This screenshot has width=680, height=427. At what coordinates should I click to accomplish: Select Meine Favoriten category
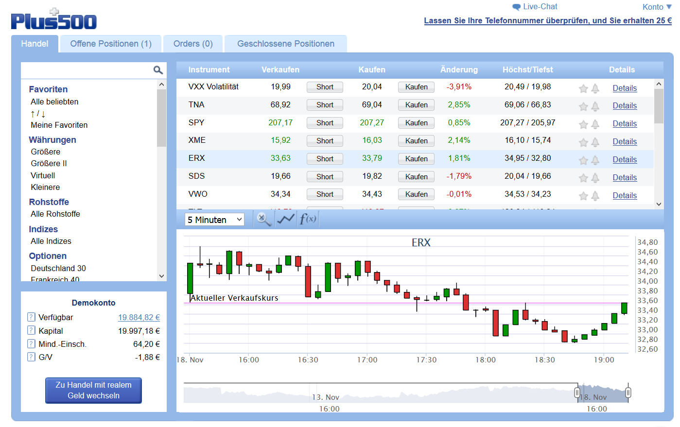click(x=59, y=125)
